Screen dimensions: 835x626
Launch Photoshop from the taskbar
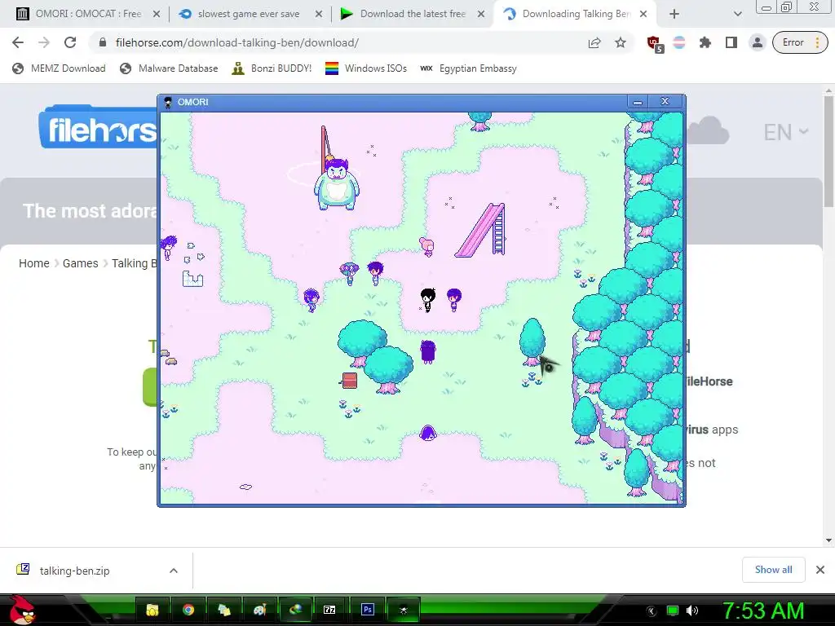[368, 610]
